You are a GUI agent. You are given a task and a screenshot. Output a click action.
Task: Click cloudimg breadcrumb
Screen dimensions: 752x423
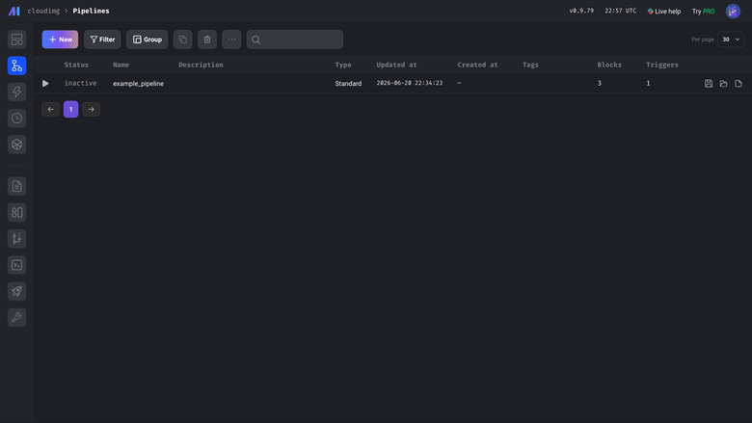43,11
